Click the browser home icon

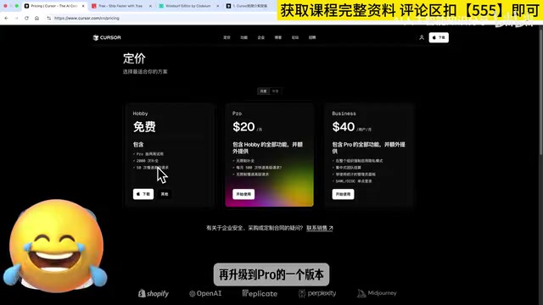pos(36,18)
